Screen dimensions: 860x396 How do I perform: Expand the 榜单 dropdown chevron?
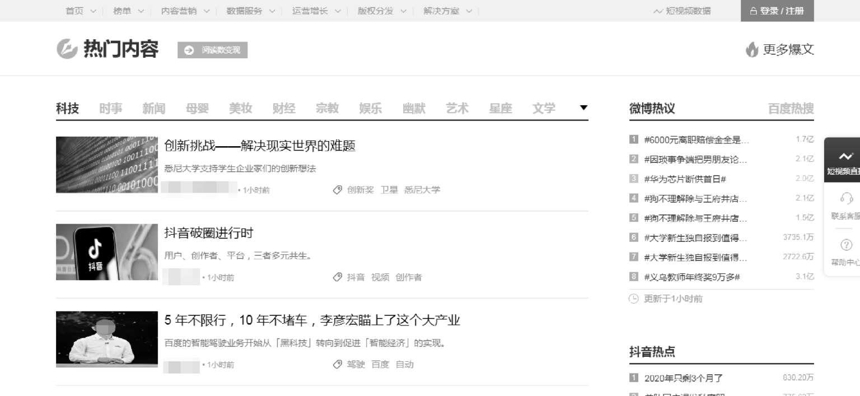(x=141, y=11)
